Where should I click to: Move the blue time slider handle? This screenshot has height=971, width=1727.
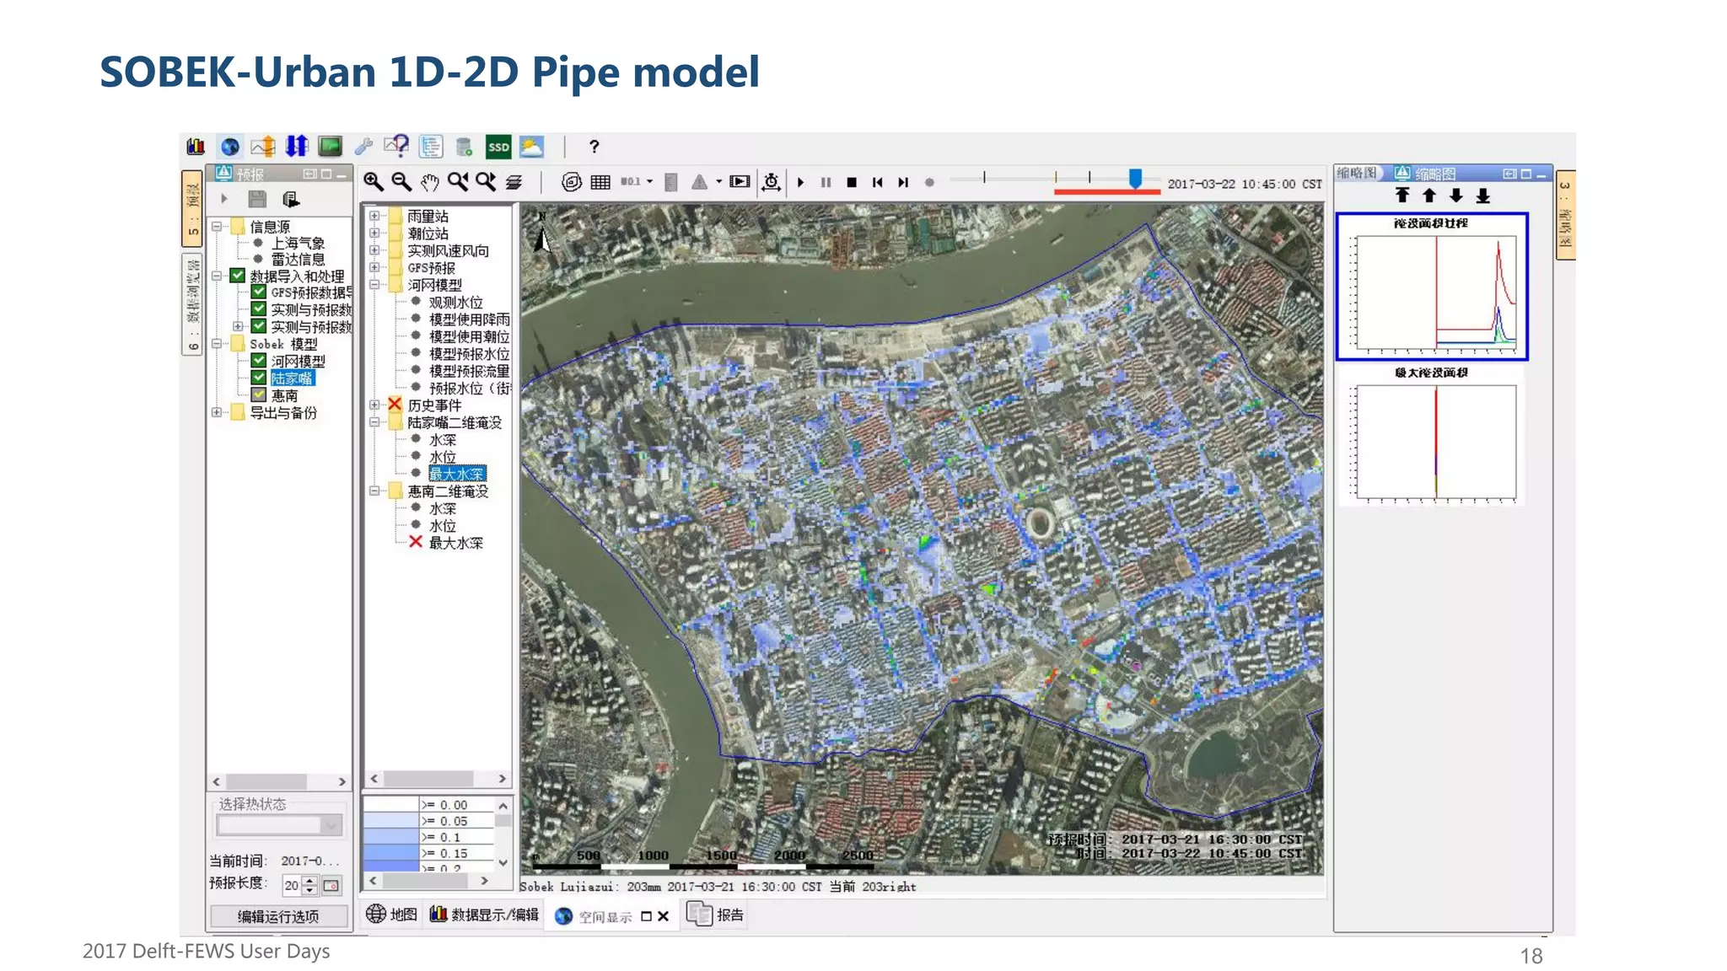tap(1135, 178)
